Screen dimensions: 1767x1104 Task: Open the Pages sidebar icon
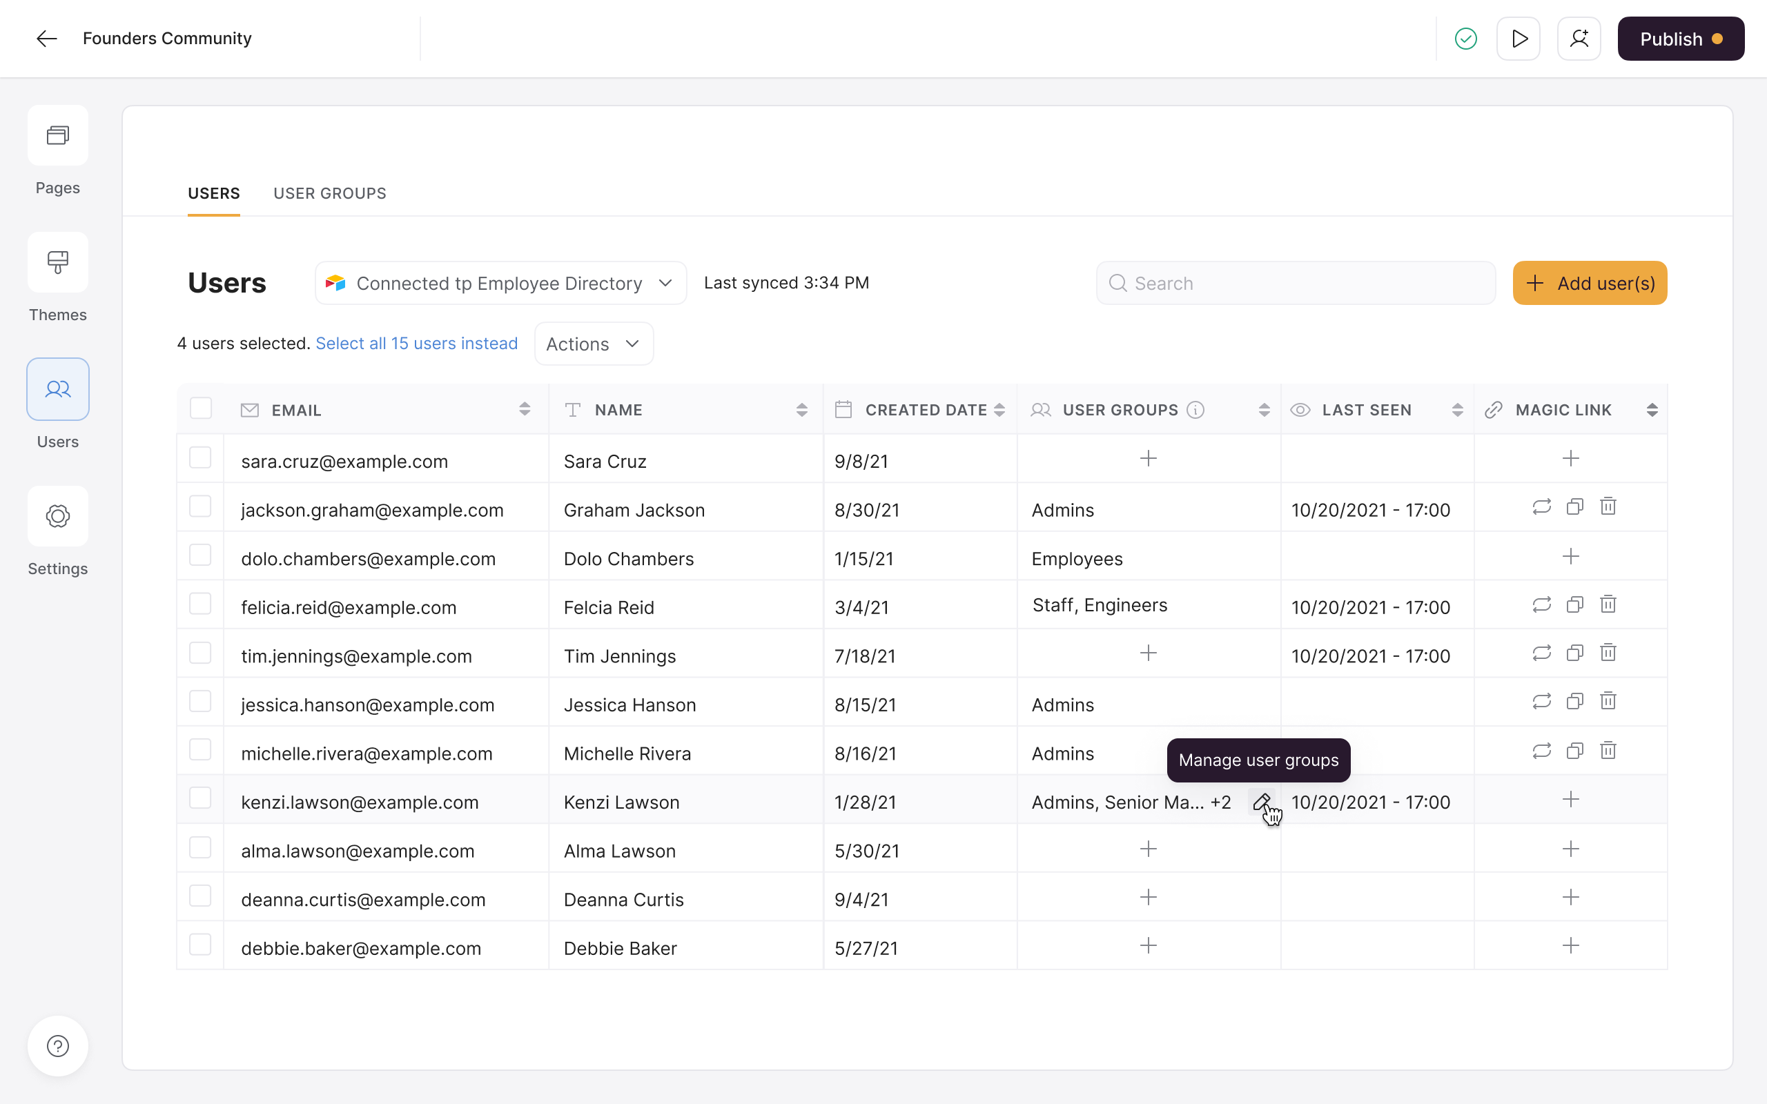click(x=58, y=136)
